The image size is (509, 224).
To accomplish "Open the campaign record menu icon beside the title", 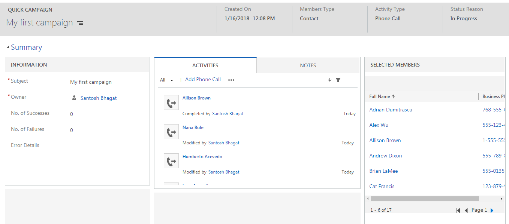I will [x=80, y=23].
